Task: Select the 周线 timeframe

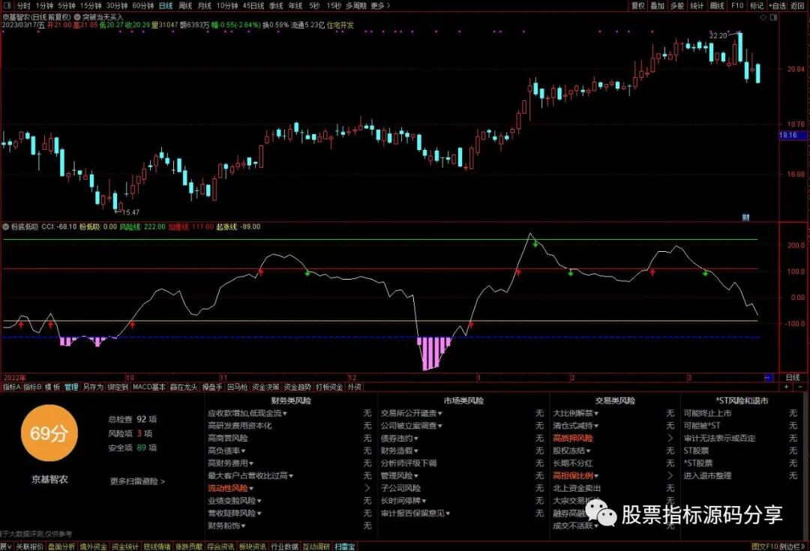Action: point(185,6)
